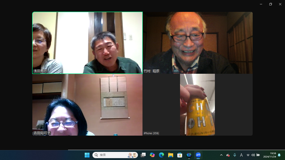Click the microphone tray icon

pyautogui.click(x=235, y=155)
